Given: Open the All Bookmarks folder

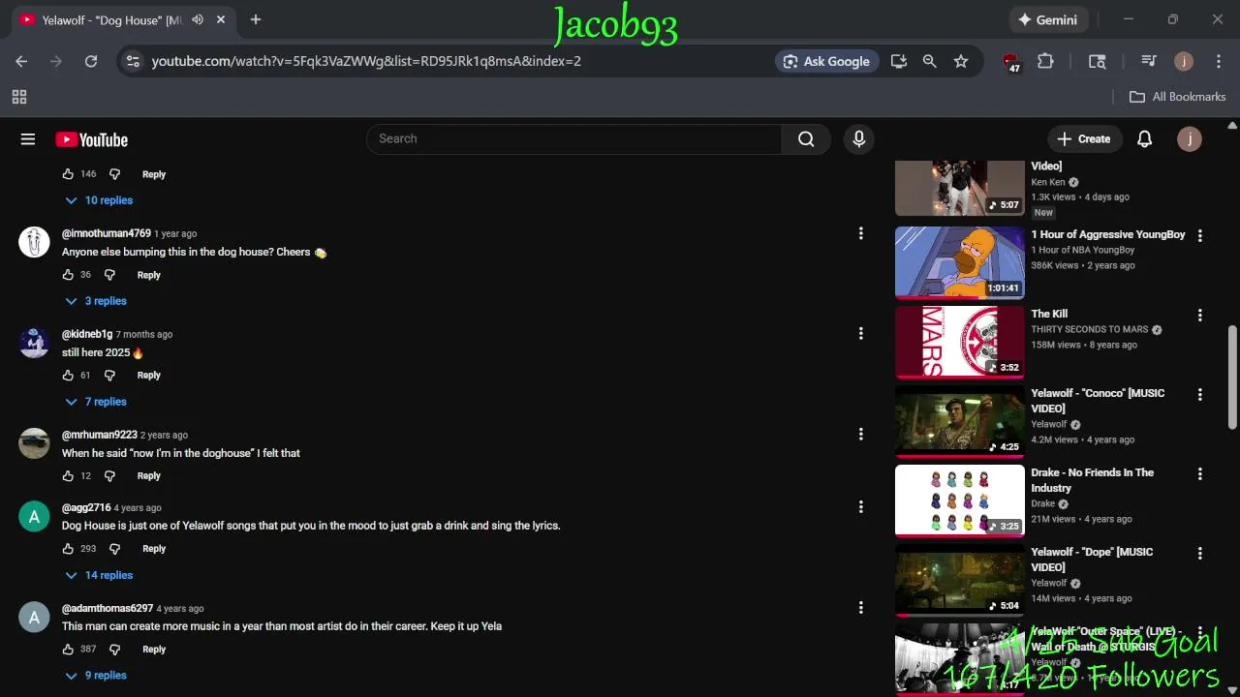Looking at the screenshot, I should (1178, 97).
